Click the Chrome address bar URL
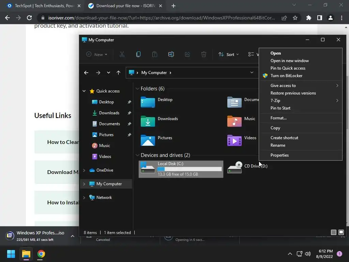The height and width of the screenshot is (262, 349). click(162, 18)
